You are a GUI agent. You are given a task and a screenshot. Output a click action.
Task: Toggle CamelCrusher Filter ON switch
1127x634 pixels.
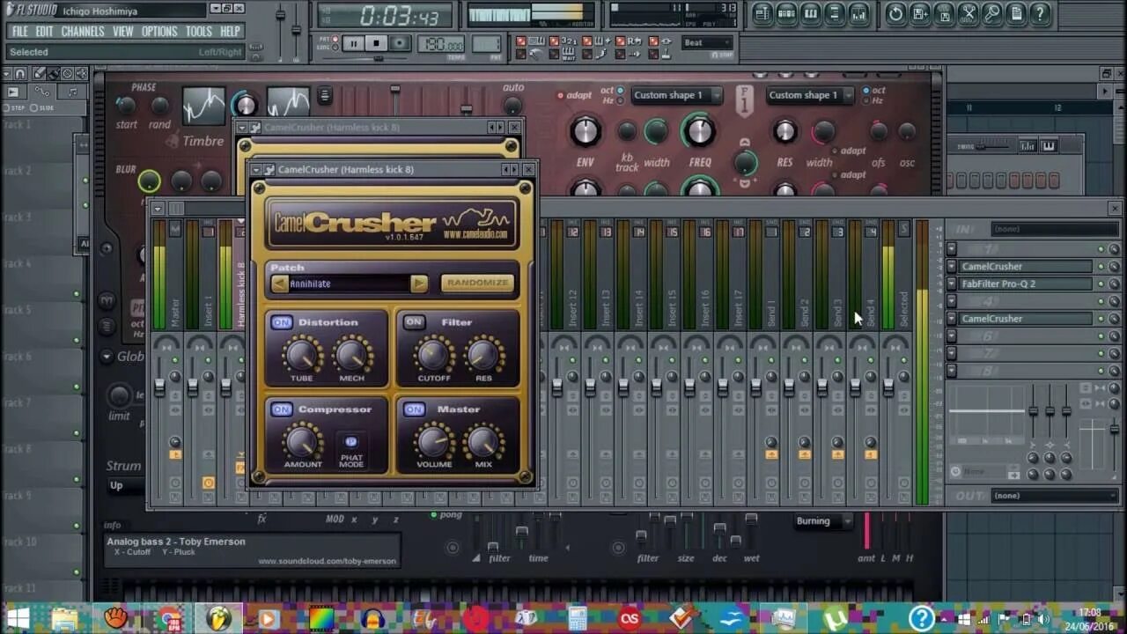coord(414,322)
